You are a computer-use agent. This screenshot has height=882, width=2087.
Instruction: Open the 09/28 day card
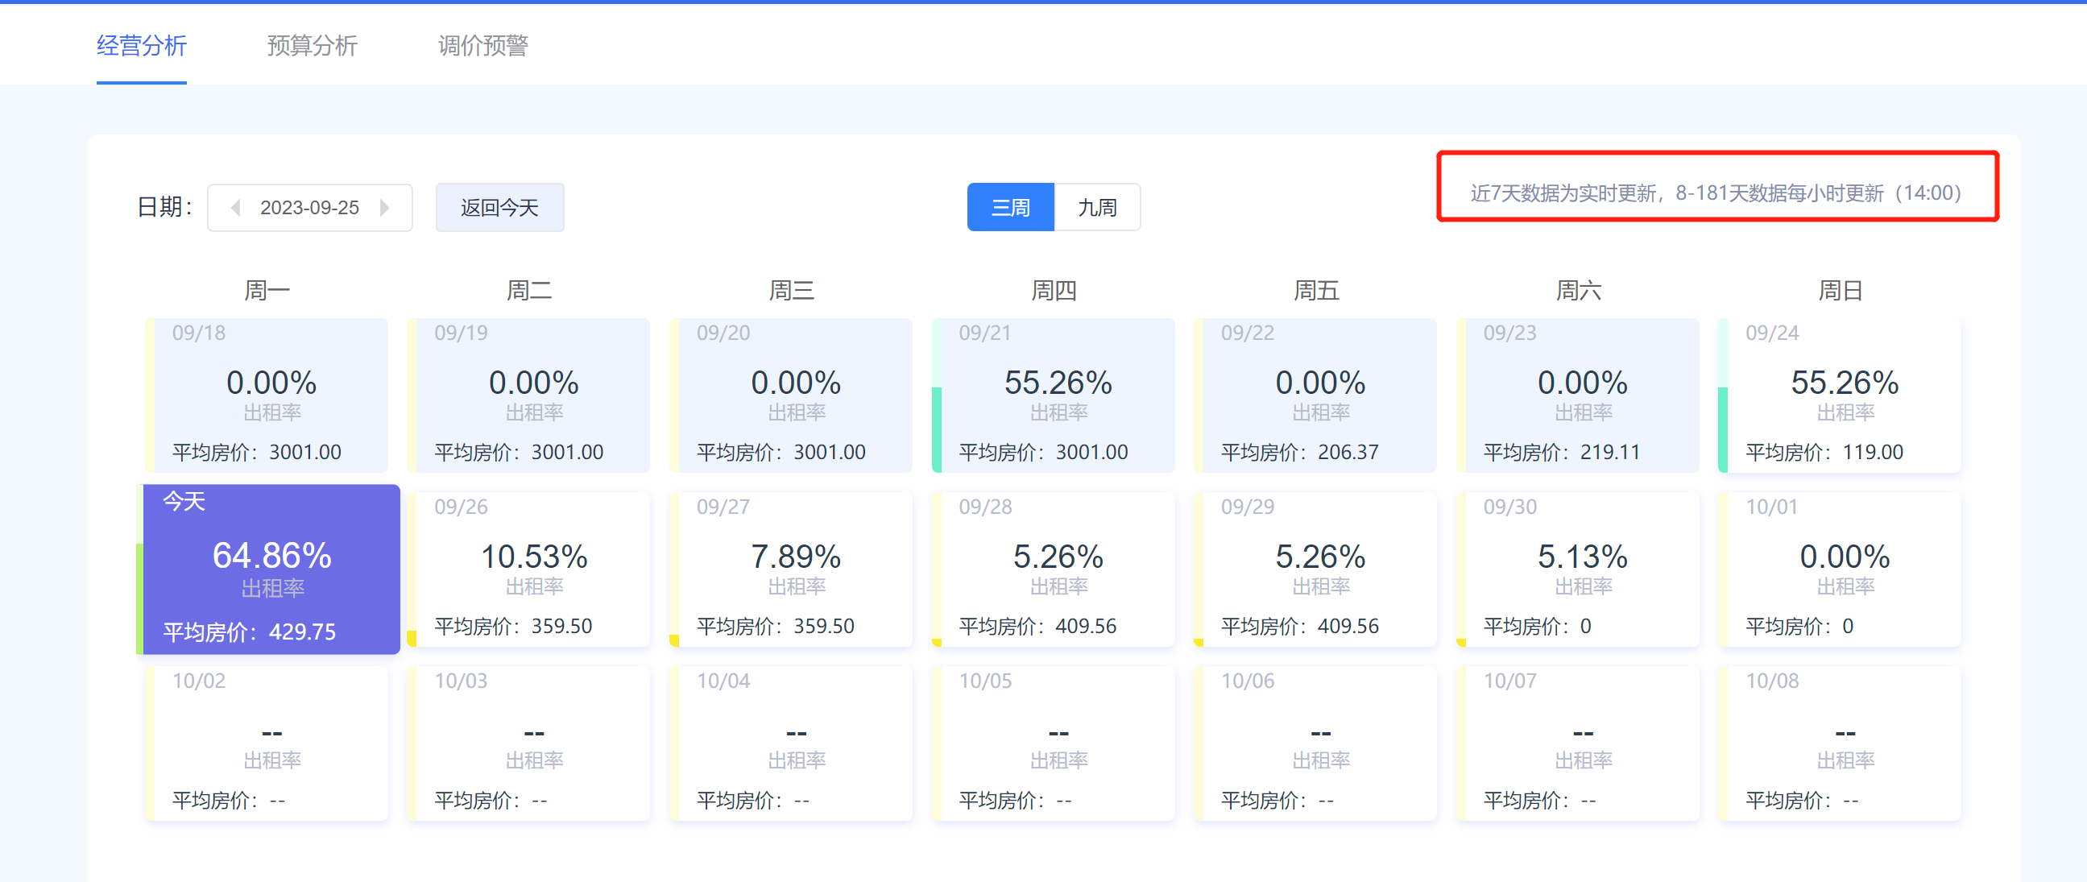click(x=1054, y=569)
